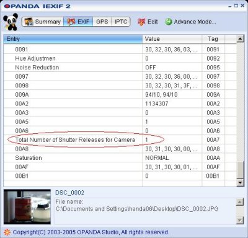Open the Summary tab
The height and width of the screenshot is (238, 248).
tap(43, 22)
